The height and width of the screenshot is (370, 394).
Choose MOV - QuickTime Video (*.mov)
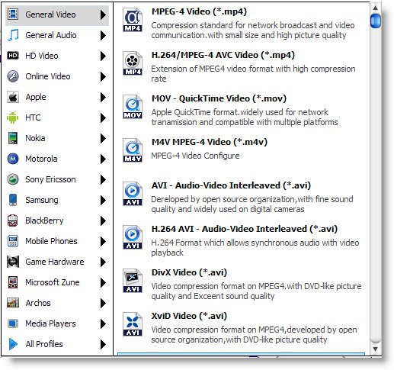click(242, 110)
